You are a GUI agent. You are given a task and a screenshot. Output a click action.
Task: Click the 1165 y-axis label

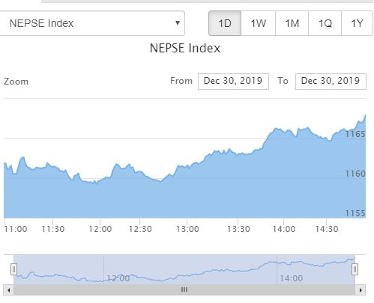355,134
